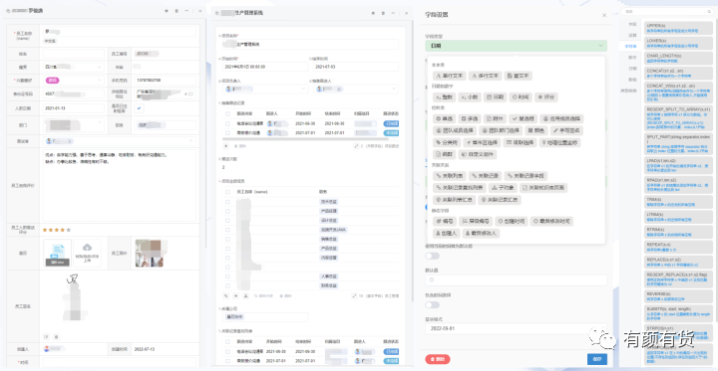Choose the 单行文本 field type
718x371 pixels.
[449, 76]
